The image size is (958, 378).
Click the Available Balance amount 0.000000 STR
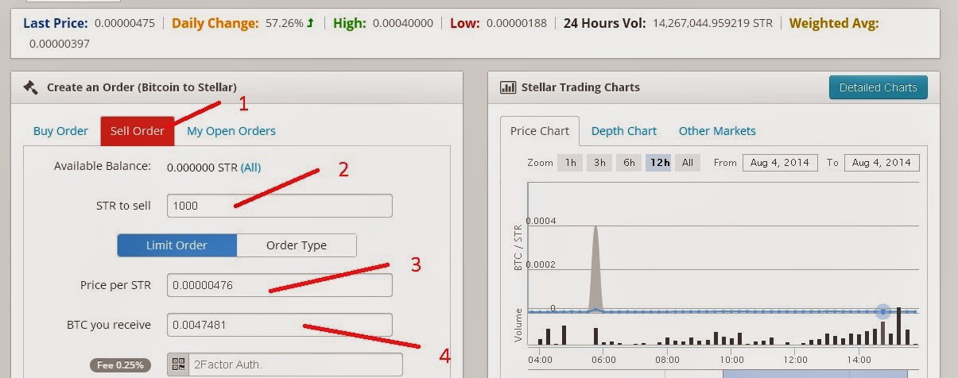click(x=202, y=168)
